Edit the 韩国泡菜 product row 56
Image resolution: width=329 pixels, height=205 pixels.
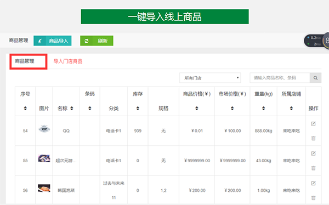[x=313, y=184]
